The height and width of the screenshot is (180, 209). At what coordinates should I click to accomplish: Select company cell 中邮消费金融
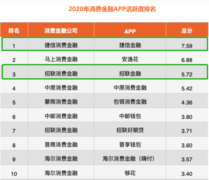tap(61, 116)
